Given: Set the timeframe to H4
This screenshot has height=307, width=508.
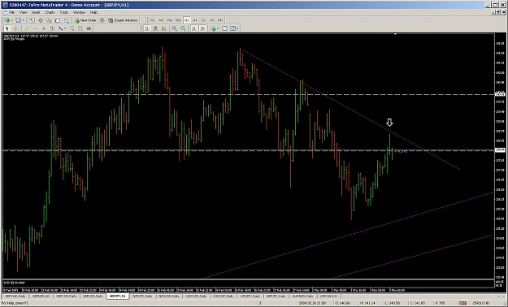Looking at the screenshot, I should pos(195,20).
